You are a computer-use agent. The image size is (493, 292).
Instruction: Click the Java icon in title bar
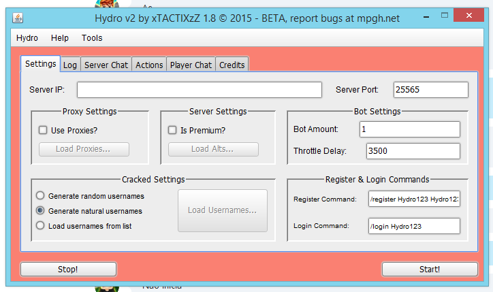tap(18, 18)
